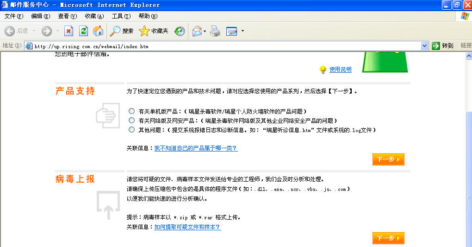Click the 链接 links toolbar label
The height and width of the screenshot is (247, 472).
pyautogui.click(x=466, y=45)
